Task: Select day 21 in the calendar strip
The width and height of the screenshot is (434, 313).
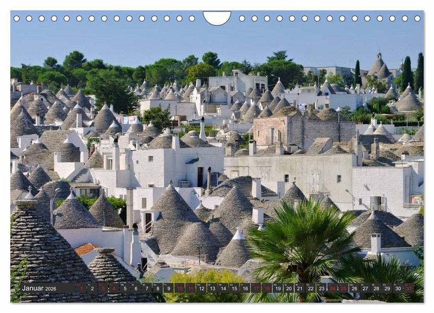Action: pyautogui.click(x=300, y=288)
